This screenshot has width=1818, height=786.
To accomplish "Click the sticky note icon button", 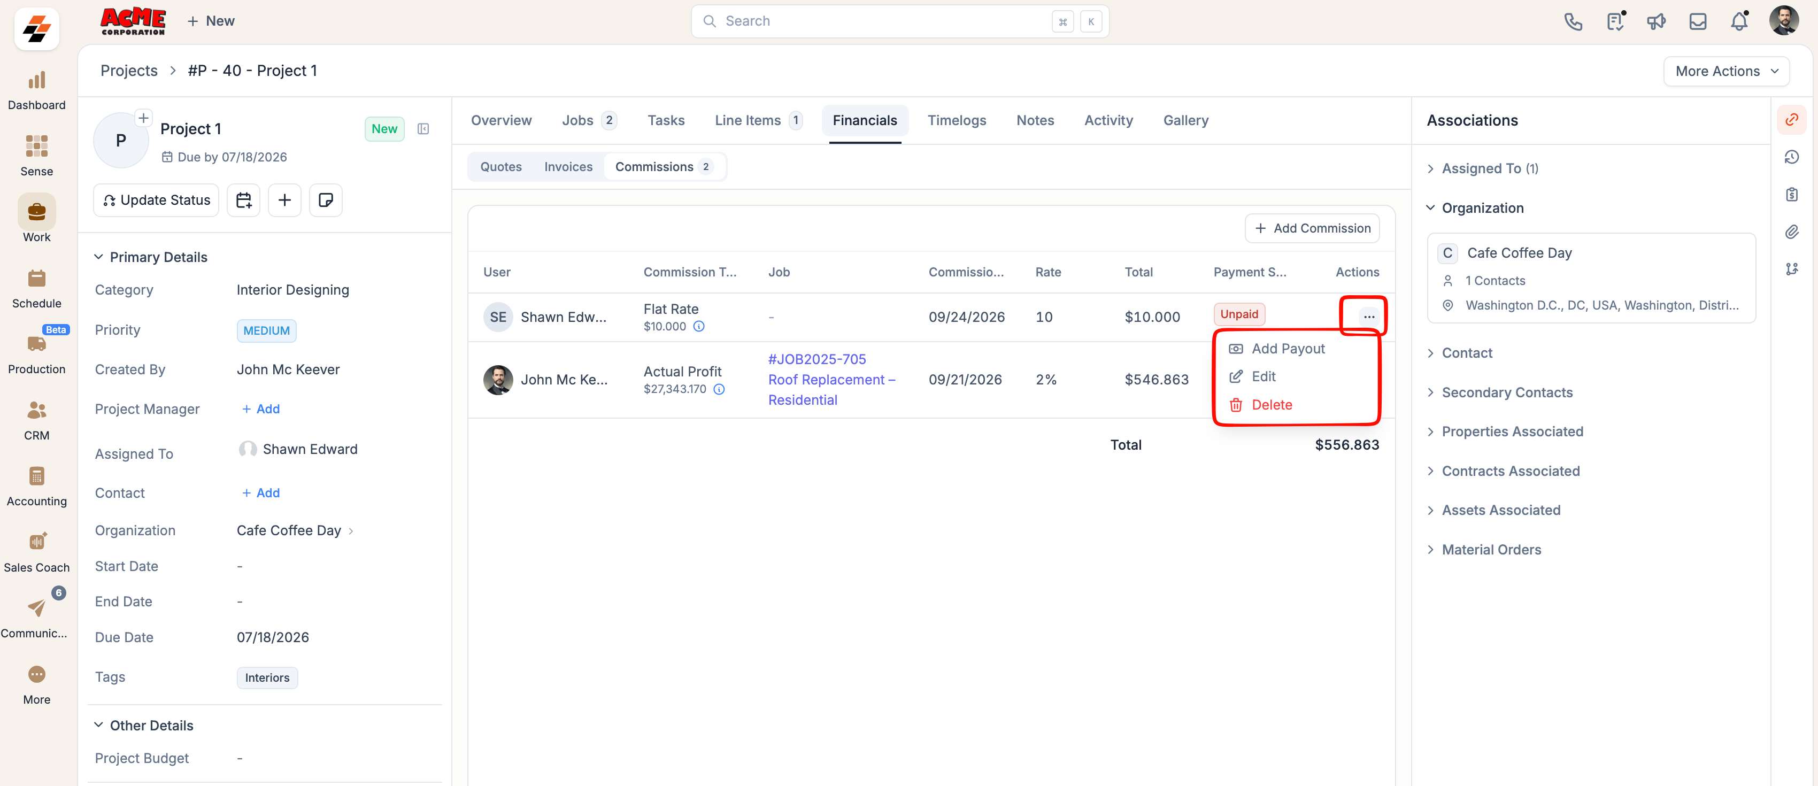I will [x=325, y=201].
